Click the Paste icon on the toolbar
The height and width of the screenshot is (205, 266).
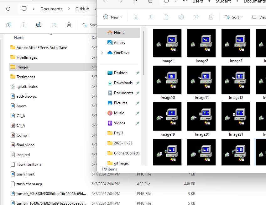[x=166, y=17]
